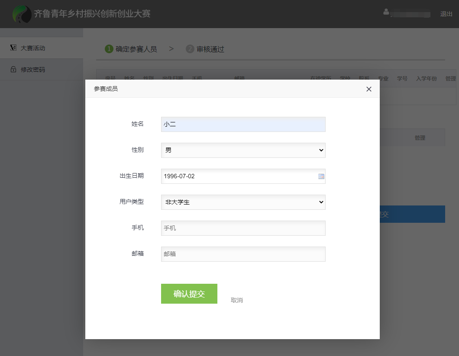This screenshot has height=356, width=459.
Task: Click 退出 to log out
Action: [446, 14]
